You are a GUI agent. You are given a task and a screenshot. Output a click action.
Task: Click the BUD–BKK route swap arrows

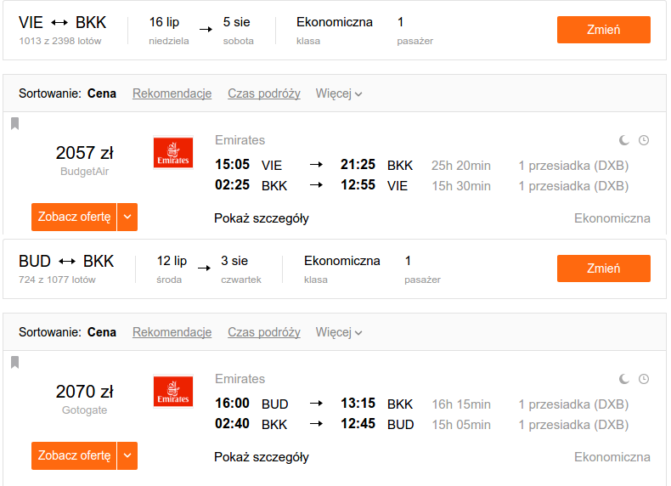pos(67,261)
